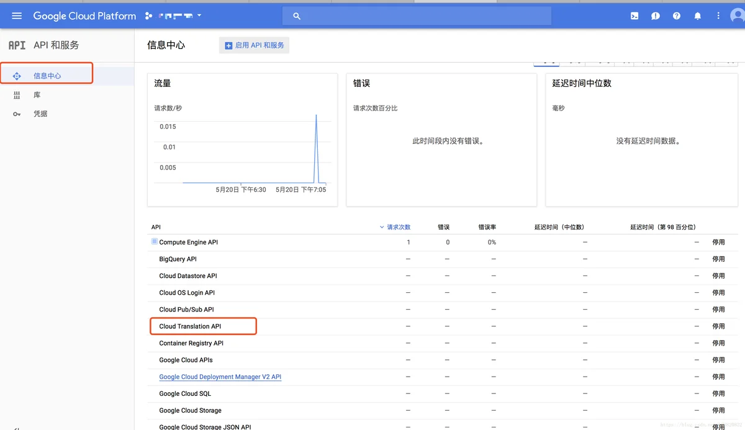Screen dimensions: 745x430
Task: Open the three-dot settings menu
Action: point(718,16)
